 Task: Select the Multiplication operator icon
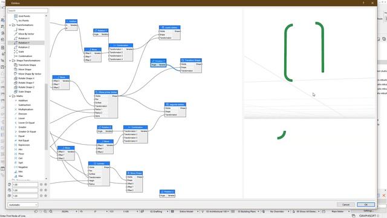16,110
